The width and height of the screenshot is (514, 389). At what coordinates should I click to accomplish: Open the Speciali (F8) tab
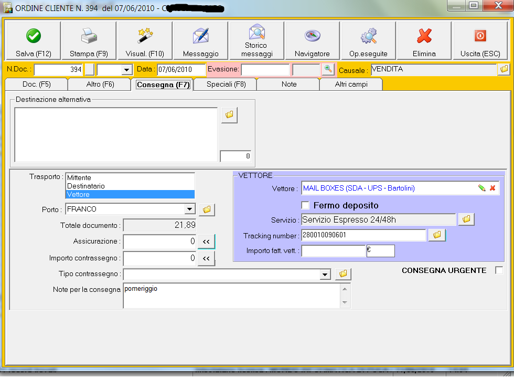pyautogui.click(x=226, y=85)
